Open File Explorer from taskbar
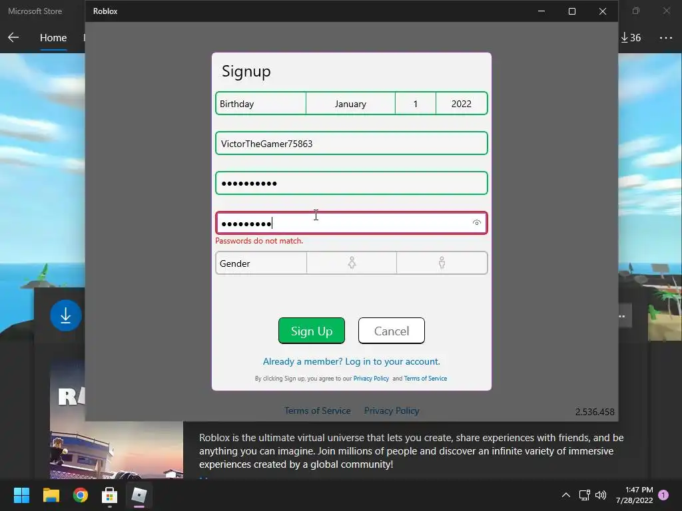682x511 pixels. [51, 495]
